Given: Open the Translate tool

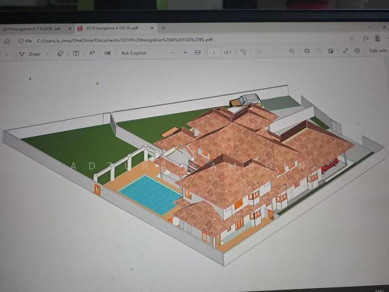Looking at the screenshot, I should pos(107,53).
